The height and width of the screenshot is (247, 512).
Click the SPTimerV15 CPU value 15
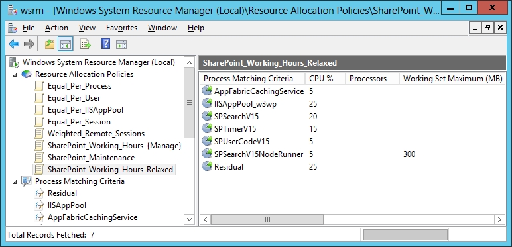[x=313, y=128]
